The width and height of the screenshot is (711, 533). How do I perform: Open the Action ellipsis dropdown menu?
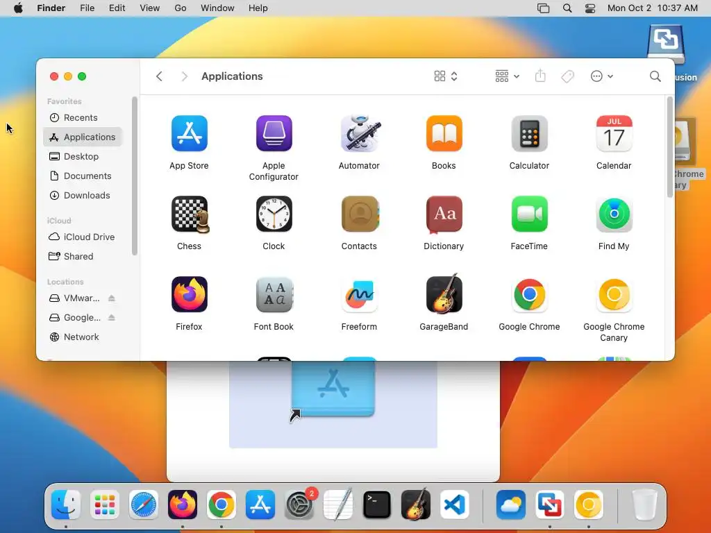point(602,76)
